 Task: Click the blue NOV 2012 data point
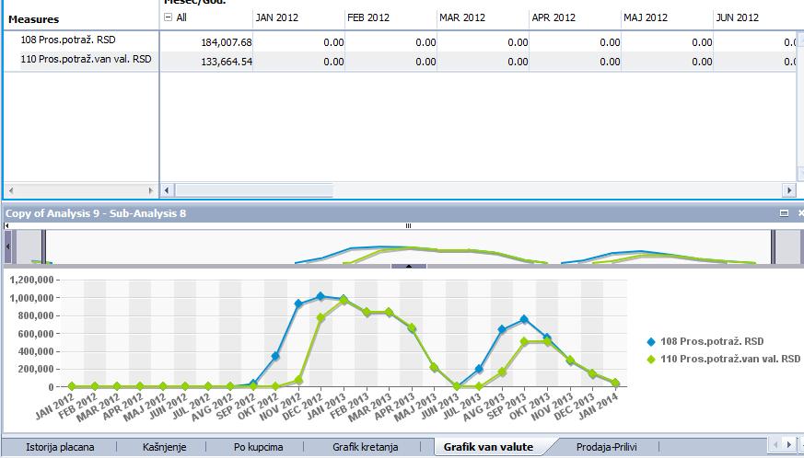point(298,303)
